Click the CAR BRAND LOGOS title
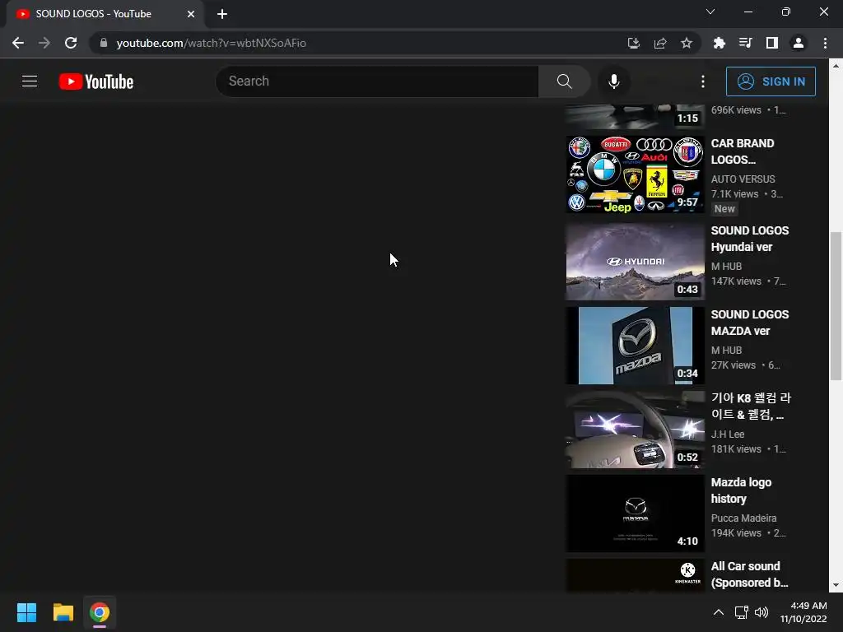 pyautogui.click(x=743, y=151)
